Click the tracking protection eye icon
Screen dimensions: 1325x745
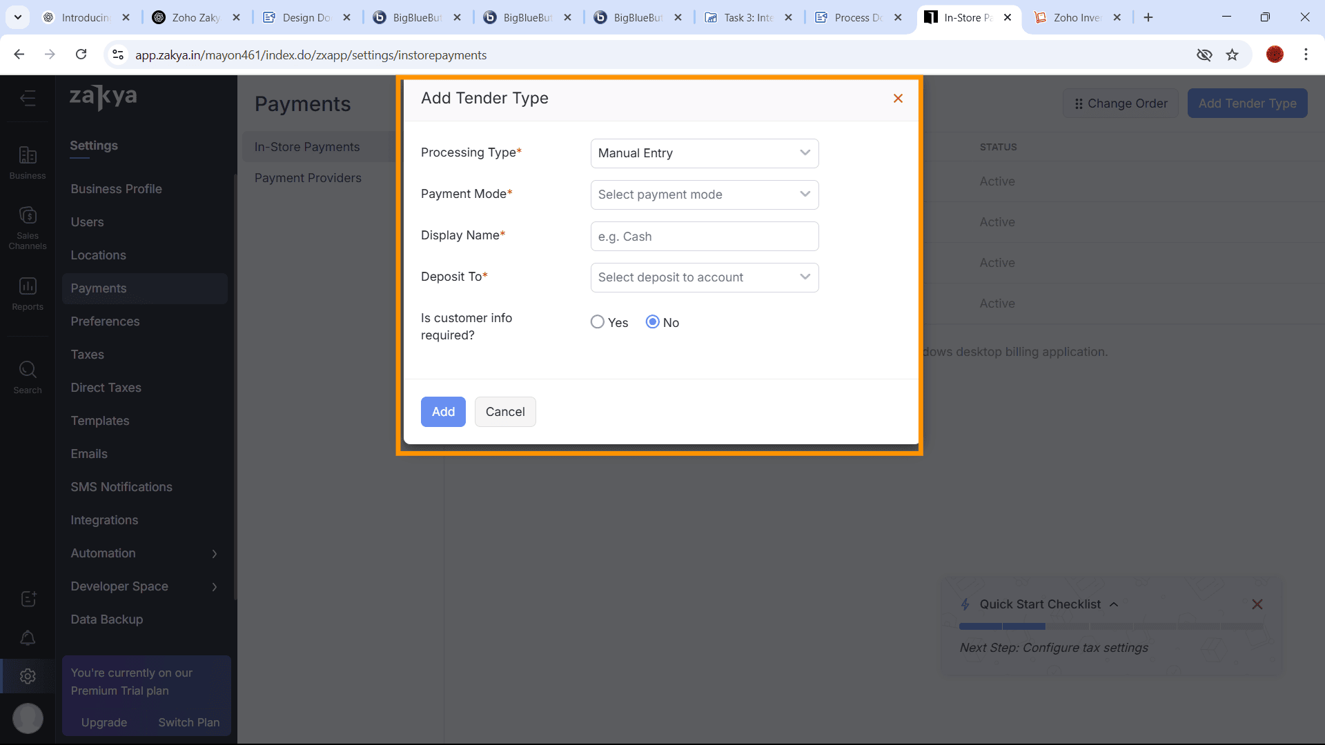click(1204, 54)
